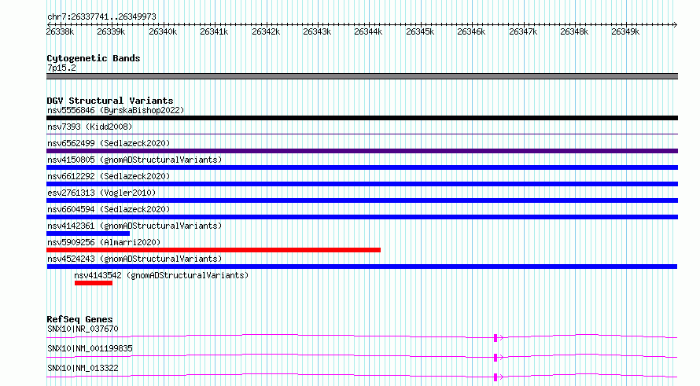Click the 26339k ruler position

[x=111, y=31]
